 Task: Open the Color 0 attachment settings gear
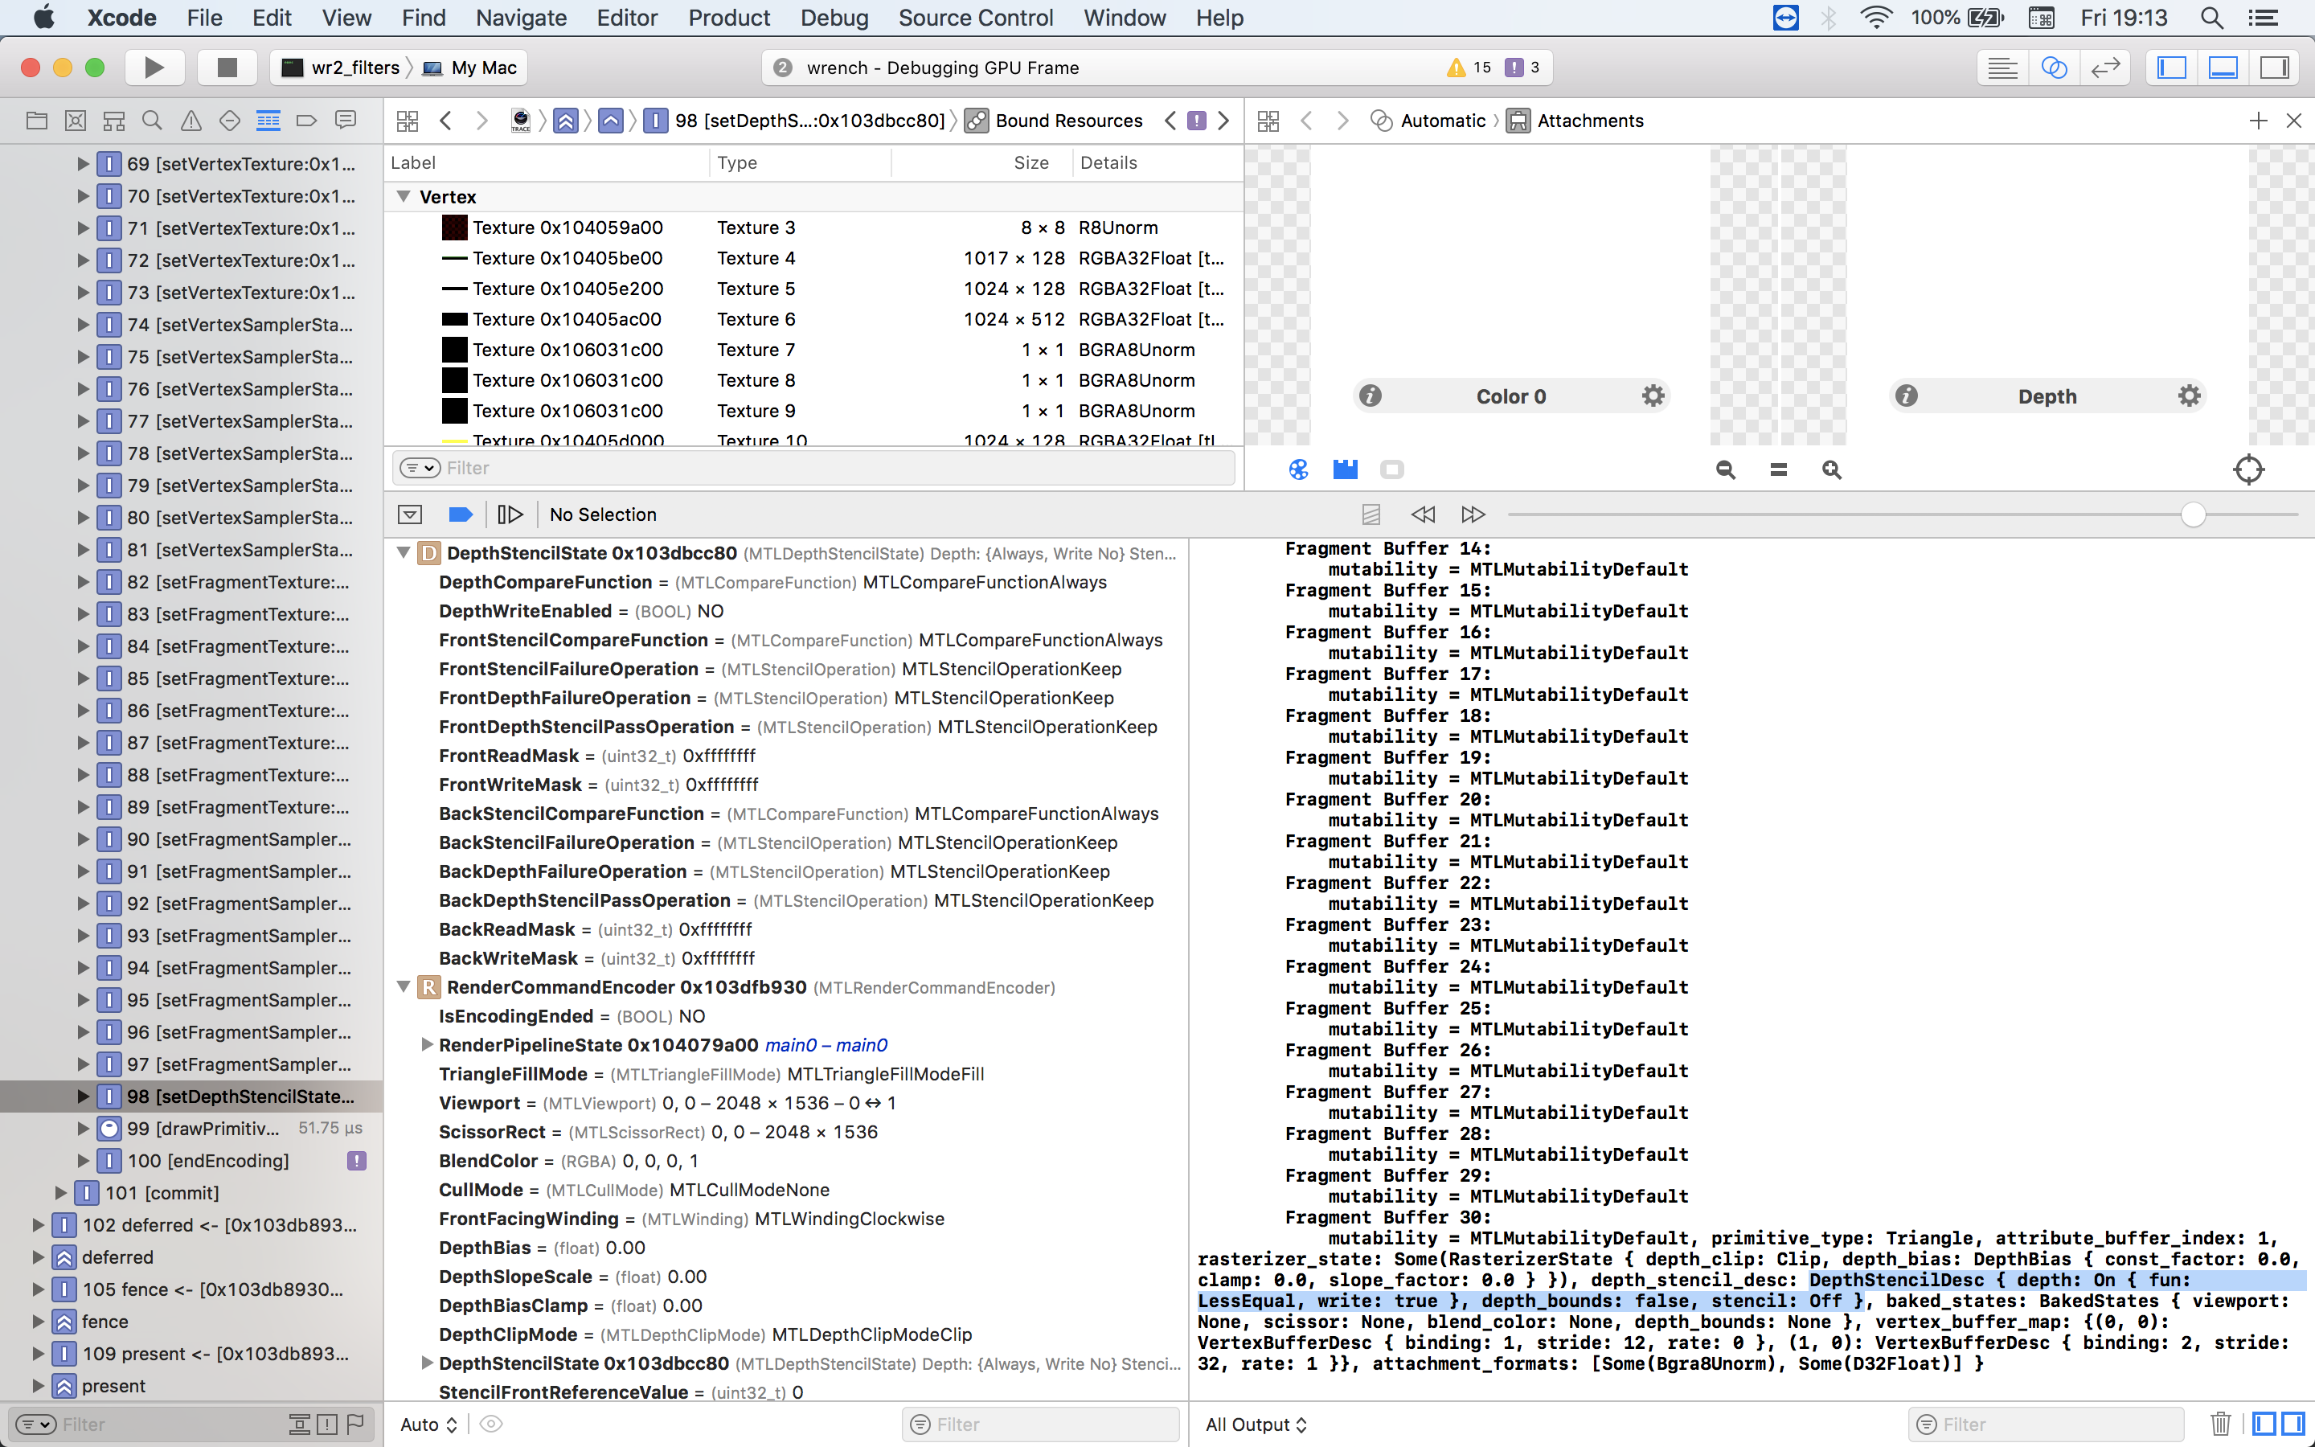[1654, 396]
